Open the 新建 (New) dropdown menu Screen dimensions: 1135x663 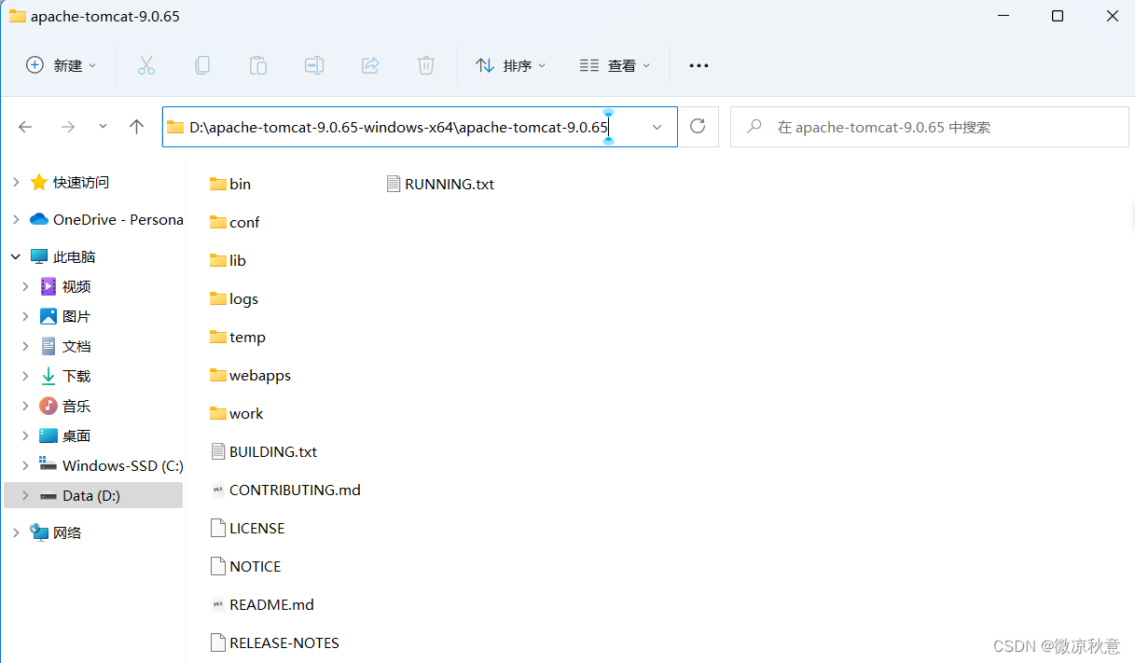click(x=62, y=65)
